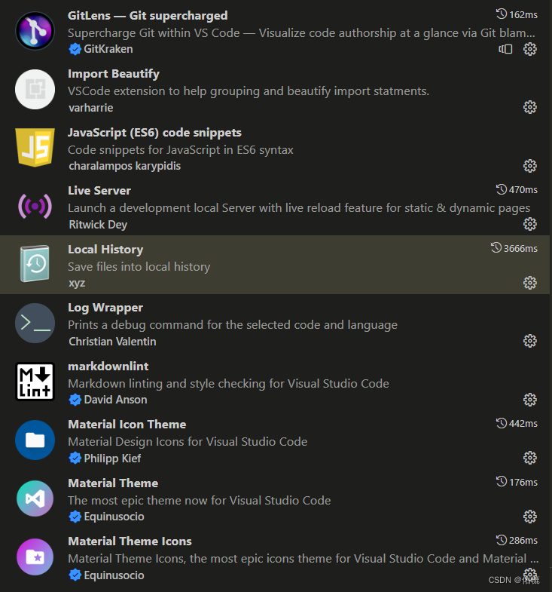Viewport: 552px width, 592px height.
Task: Click the 3666ms activation time
Action: click(x=520, y=248)
